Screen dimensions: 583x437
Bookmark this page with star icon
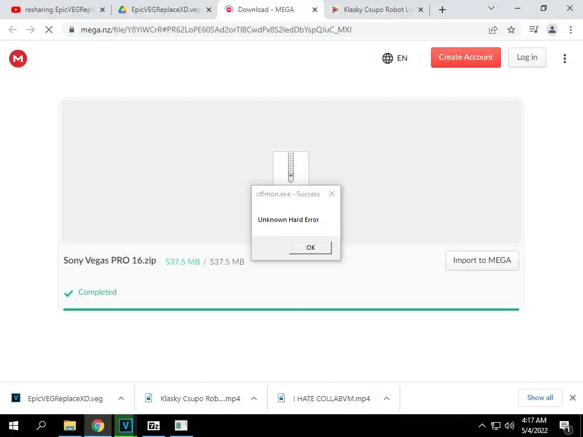(511, 30)
